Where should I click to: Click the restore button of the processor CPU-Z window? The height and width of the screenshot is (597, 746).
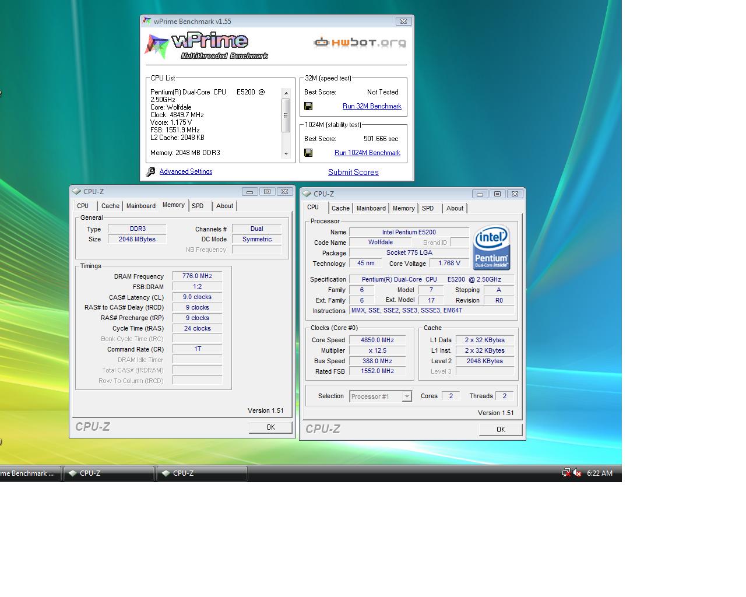498,194
